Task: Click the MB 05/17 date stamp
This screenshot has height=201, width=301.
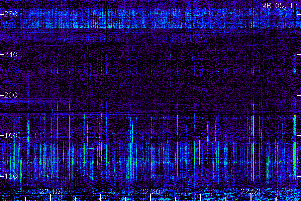Action: pyautogui.click(x=279, y=6)
